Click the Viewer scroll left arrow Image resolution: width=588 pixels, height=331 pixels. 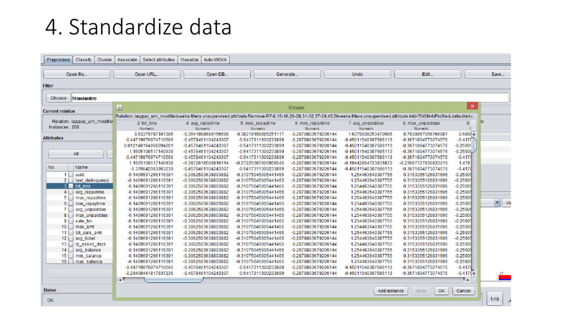tap(119, 280)
